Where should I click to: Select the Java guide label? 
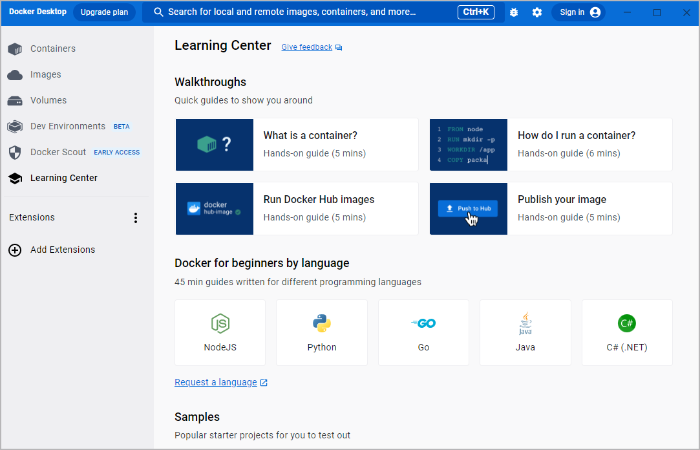525,347
